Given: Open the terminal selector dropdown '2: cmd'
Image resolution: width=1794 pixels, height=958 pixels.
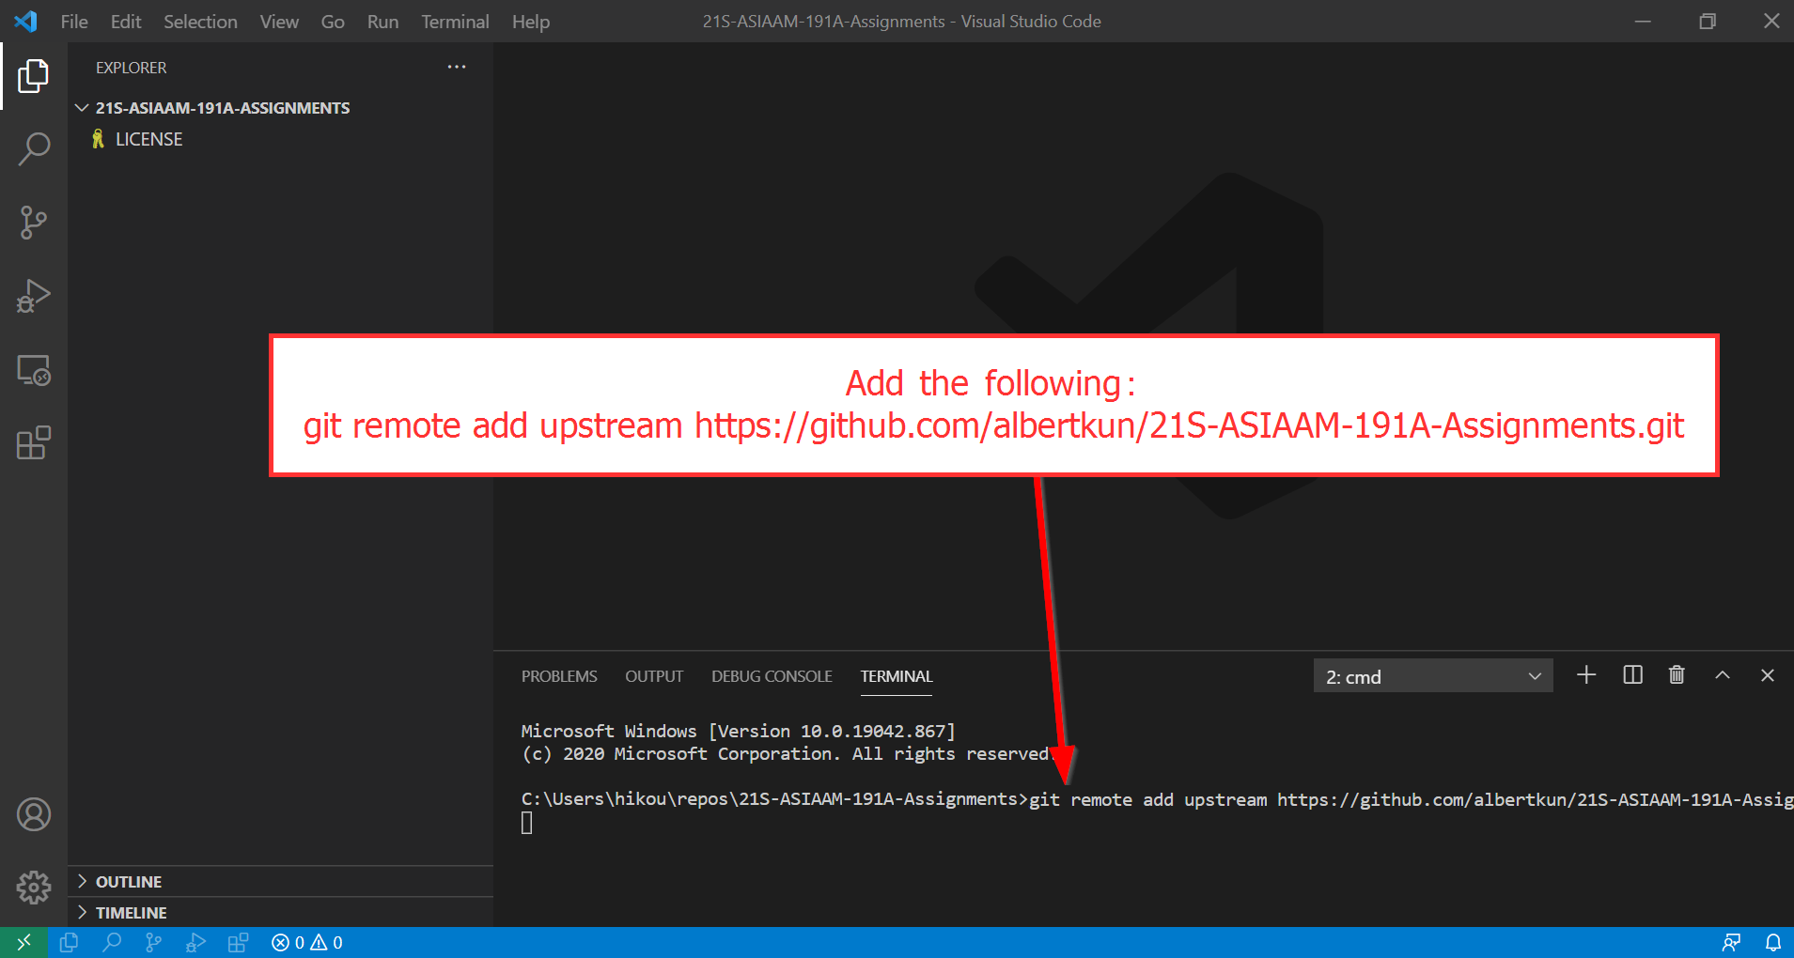Looking at the screenshot, I should (x=1432, y=676).
